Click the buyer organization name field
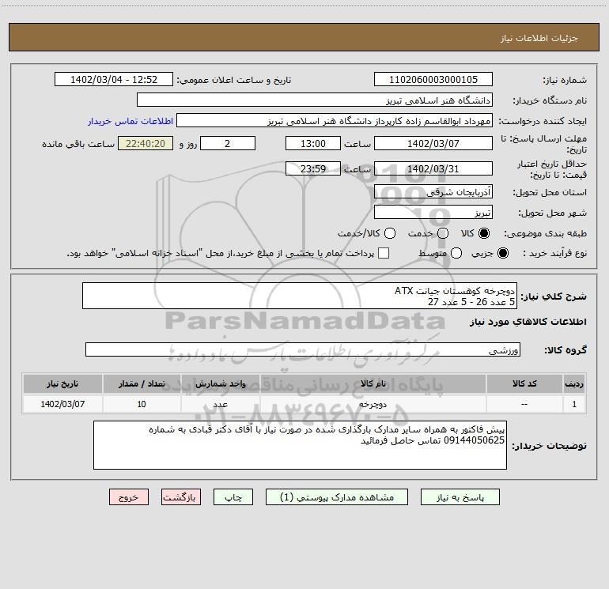609x589 pixels. [x=315, y=100]
